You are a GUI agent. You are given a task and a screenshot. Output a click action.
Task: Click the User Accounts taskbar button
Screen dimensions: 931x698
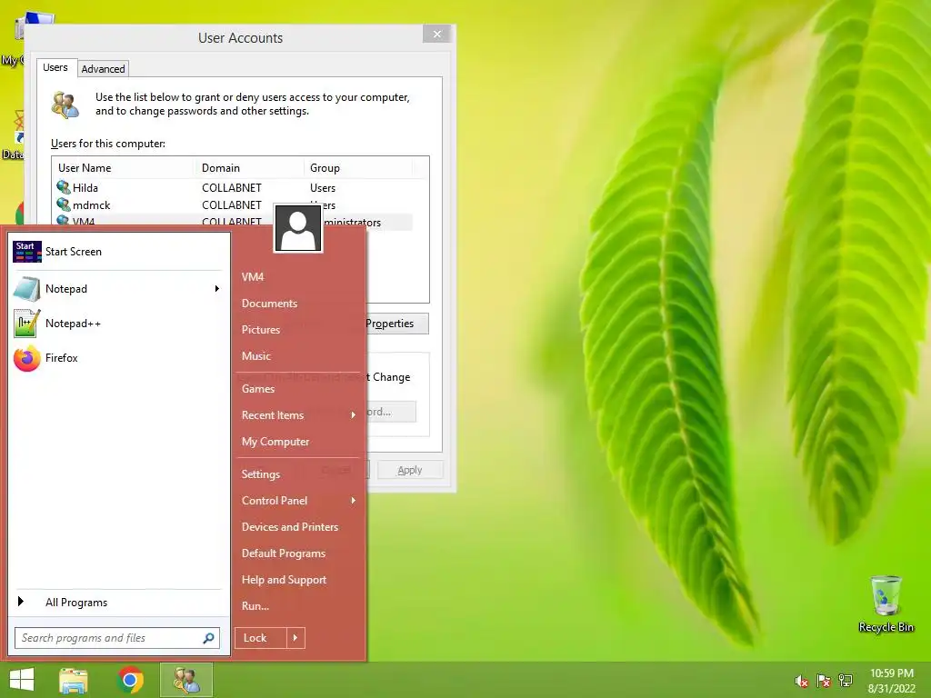tap(186, 680)
